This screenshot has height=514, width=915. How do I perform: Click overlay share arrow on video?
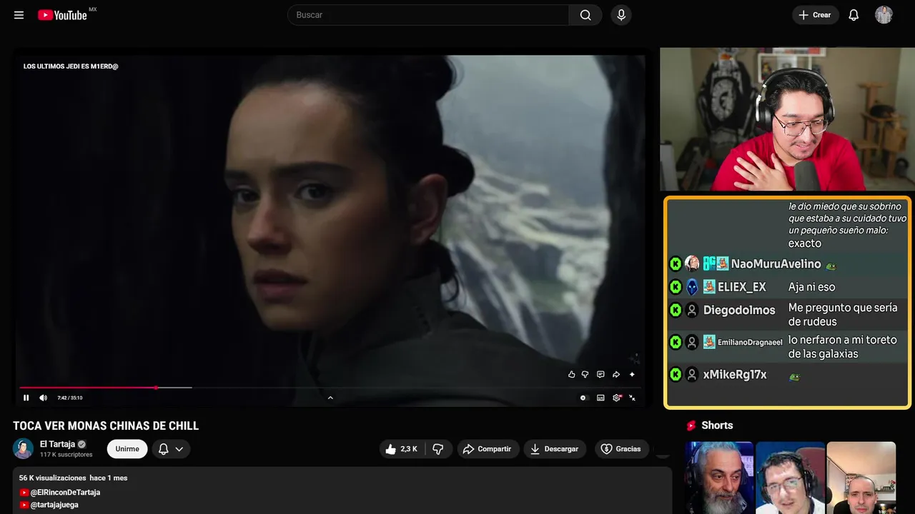[616, 374]
